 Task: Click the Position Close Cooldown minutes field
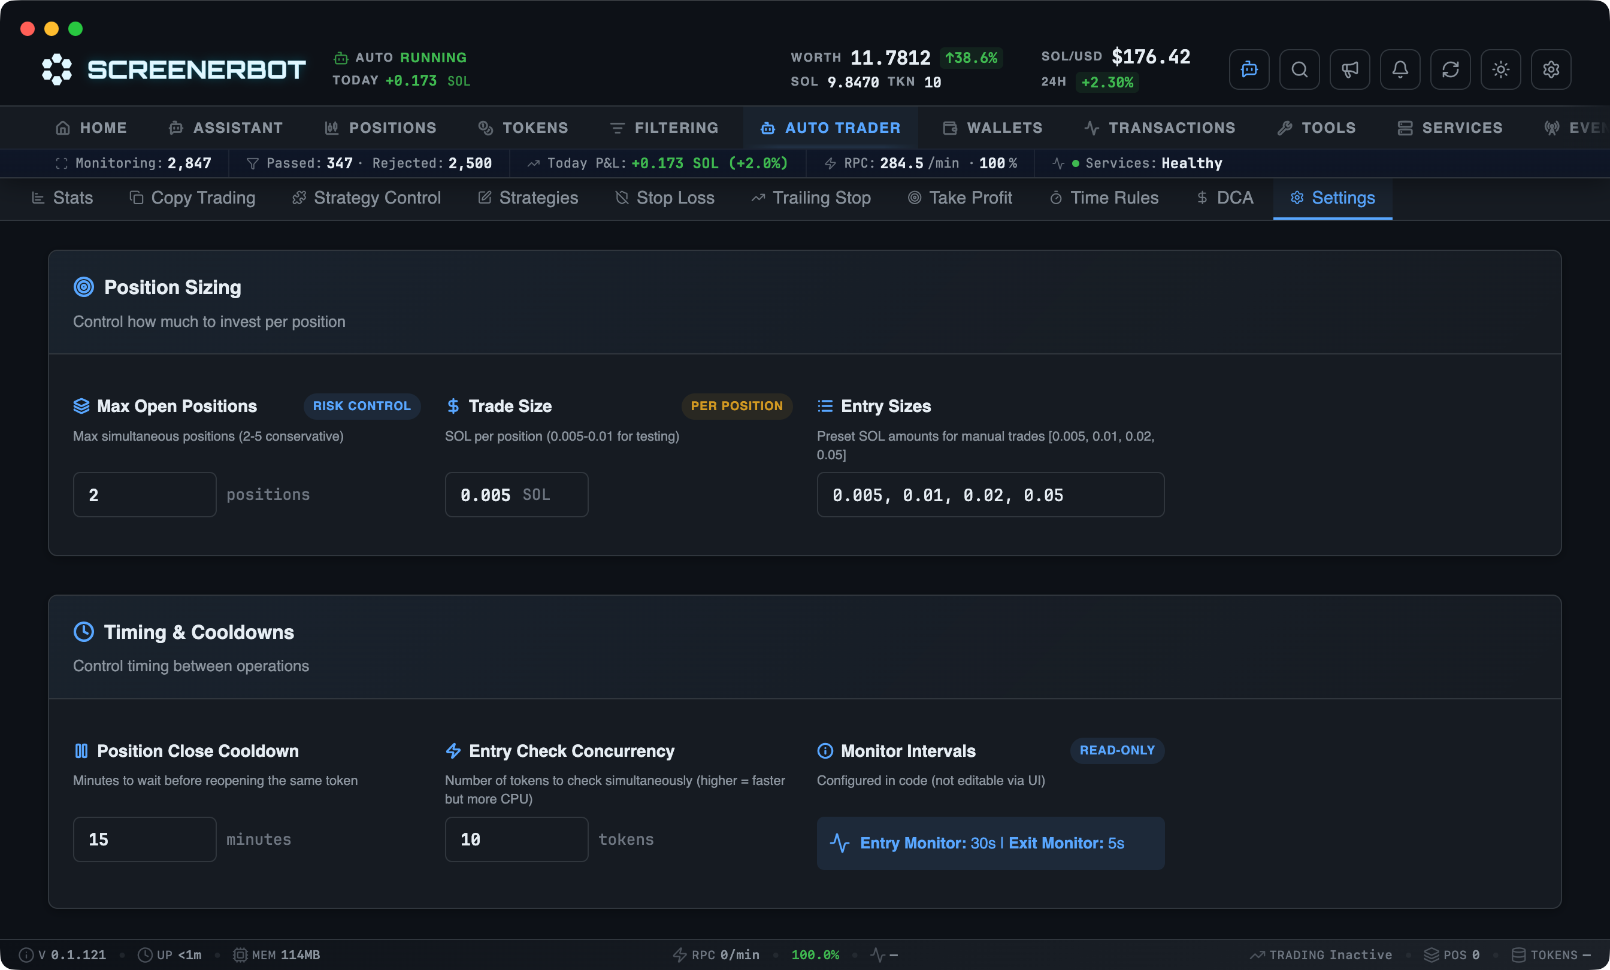click(x=144, y=839)
